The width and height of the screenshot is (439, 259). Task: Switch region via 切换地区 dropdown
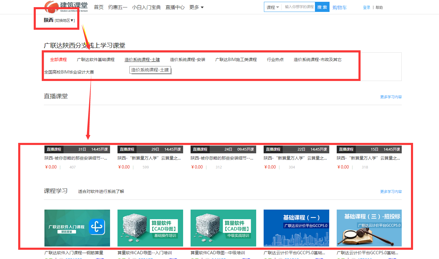(x=65, y=20)
